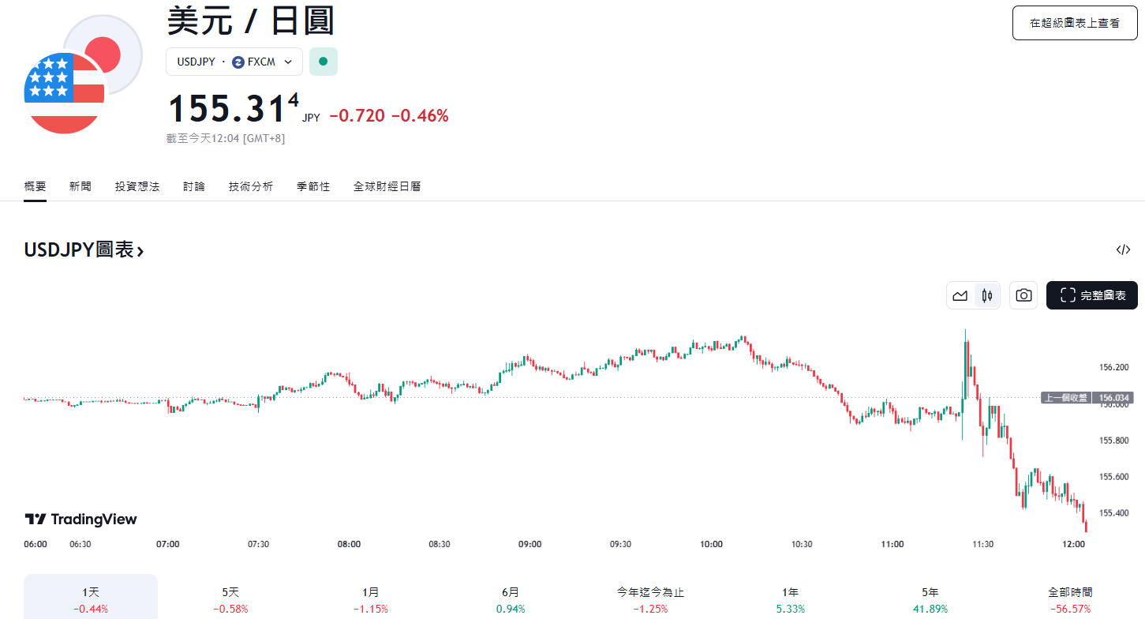This screenshot has width=1145, height=619.
Task: Open the USDJPY FXCM symbol dropdown
Action: (234, 62)
